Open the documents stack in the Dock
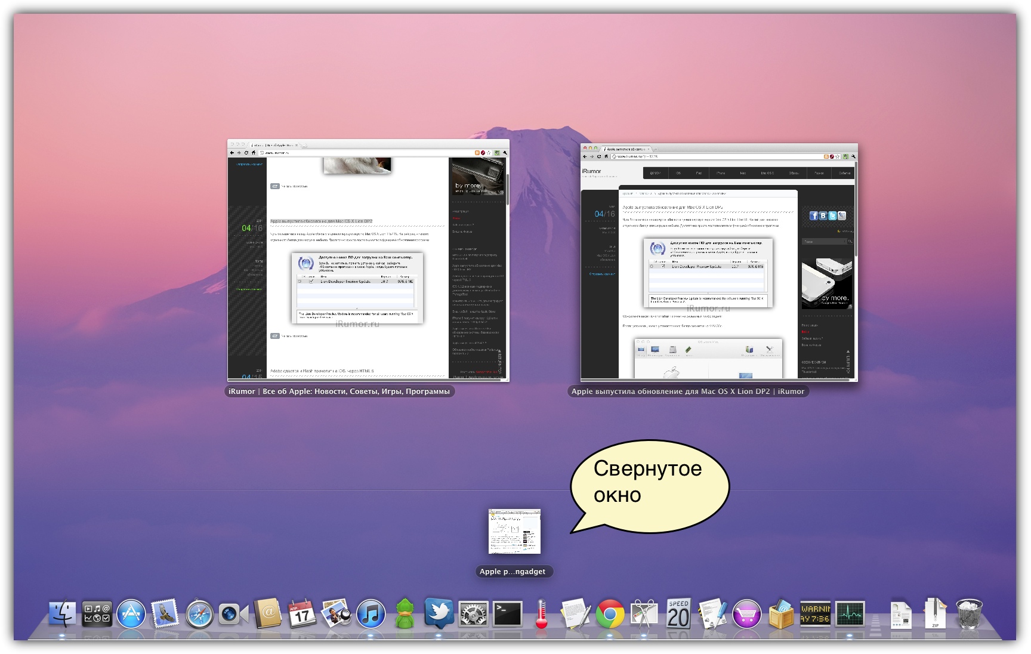Viewport: 1031px width, 654px height. 901,614
